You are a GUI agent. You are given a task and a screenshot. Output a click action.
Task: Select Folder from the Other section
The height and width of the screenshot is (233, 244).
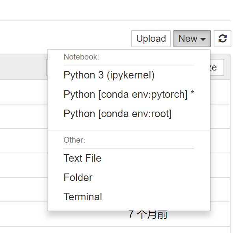[x=78, y=177]
